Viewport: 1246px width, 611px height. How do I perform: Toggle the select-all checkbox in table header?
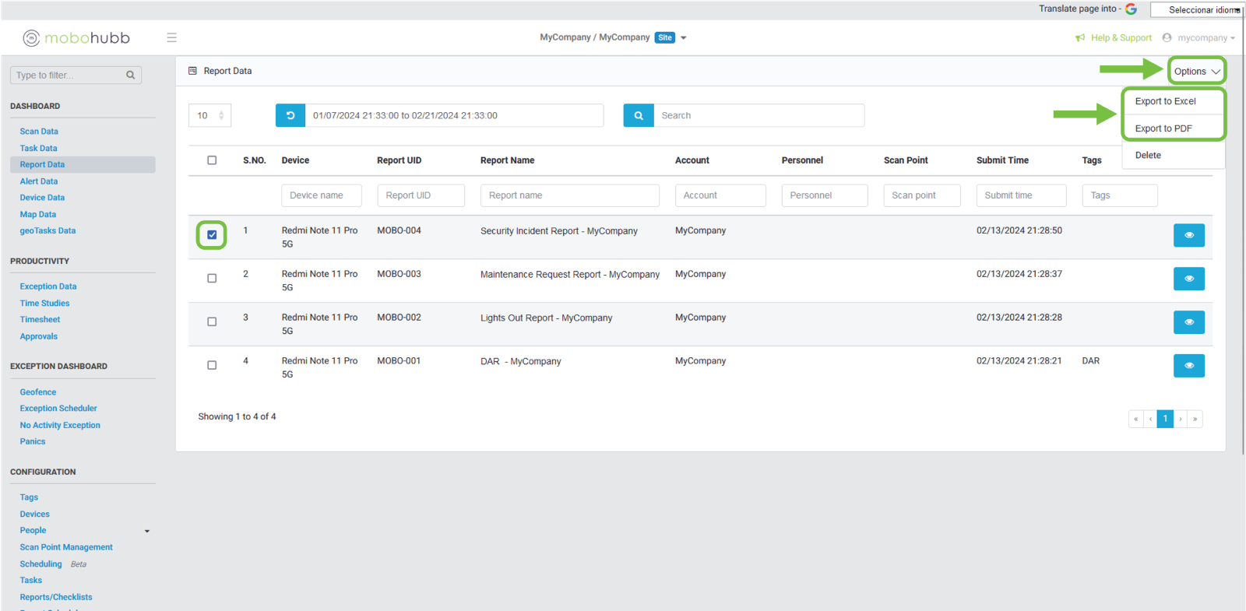212,160
